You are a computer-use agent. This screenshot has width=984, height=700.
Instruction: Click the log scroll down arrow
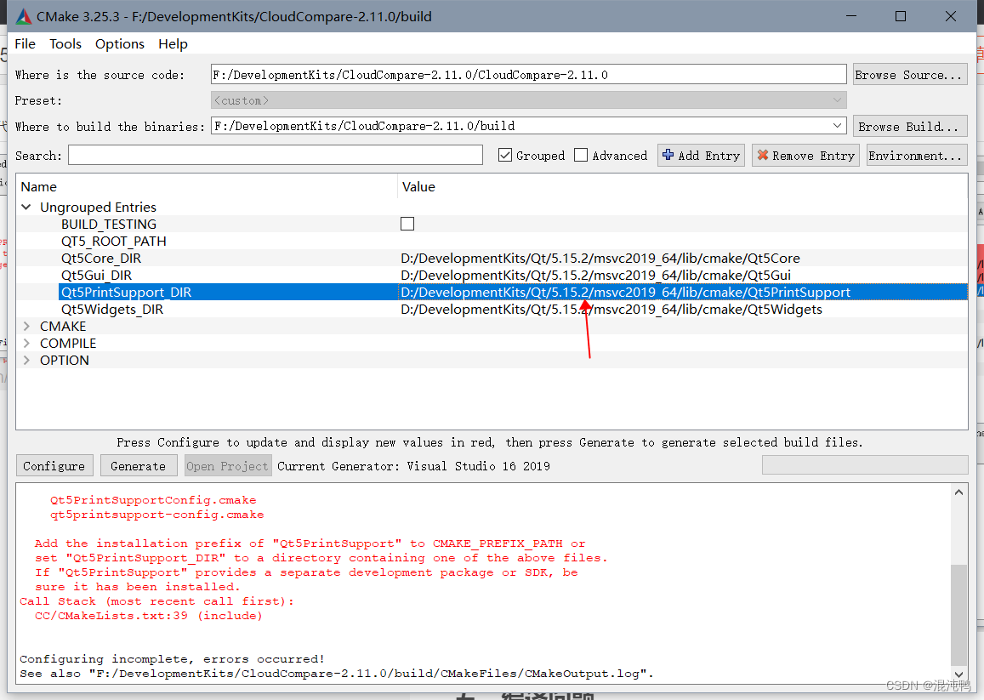point(958,674)
